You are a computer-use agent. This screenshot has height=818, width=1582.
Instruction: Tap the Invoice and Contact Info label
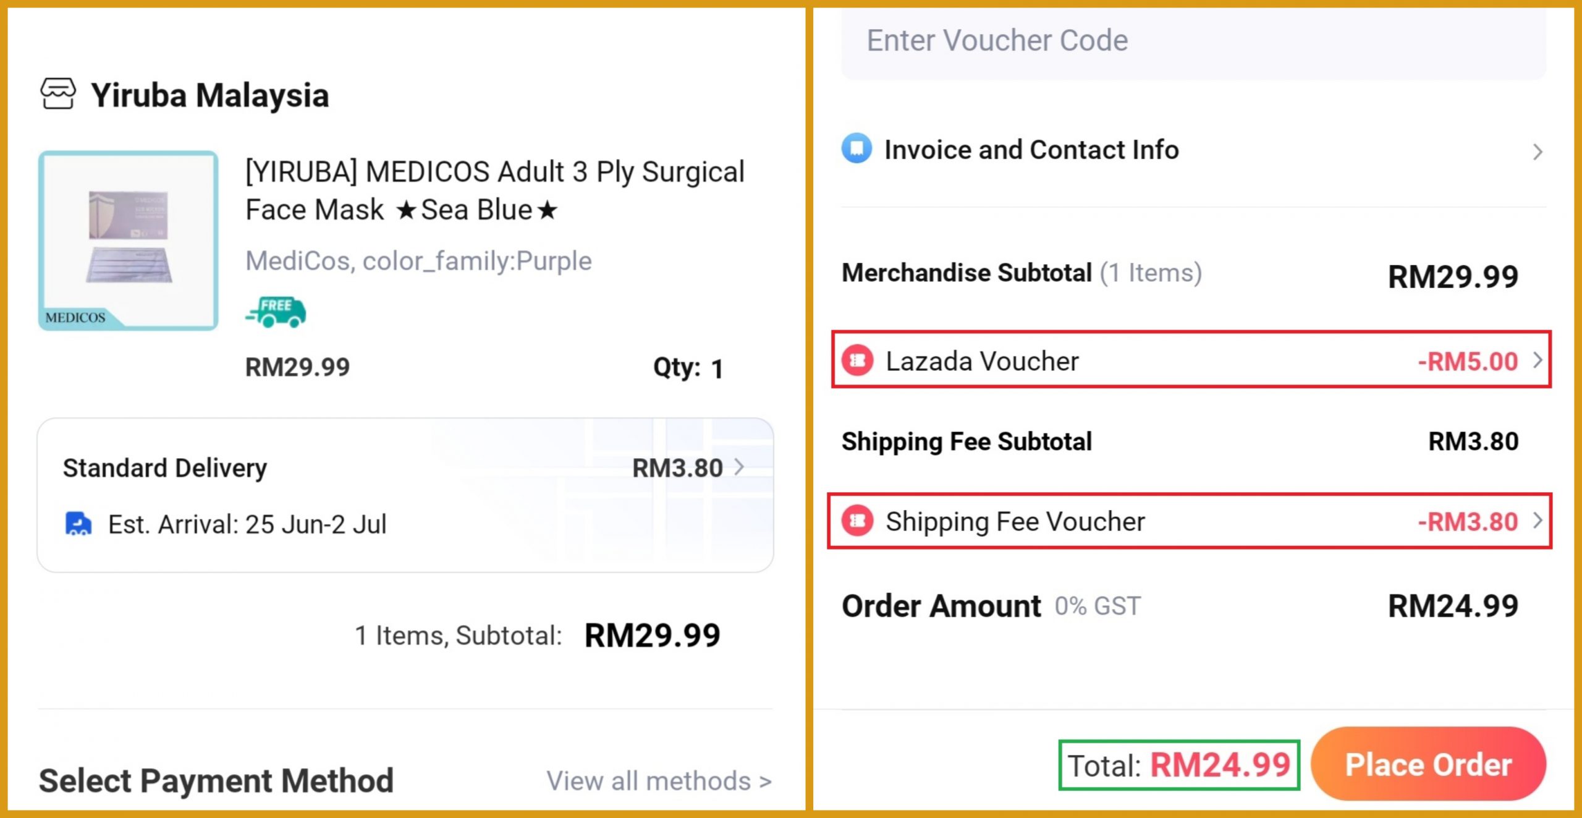pos(1031,150)
